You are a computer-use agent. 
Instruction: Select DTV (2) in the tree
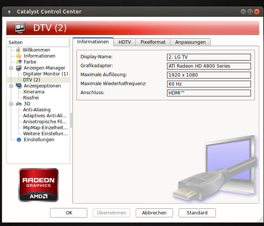click(x=32, y=80)
